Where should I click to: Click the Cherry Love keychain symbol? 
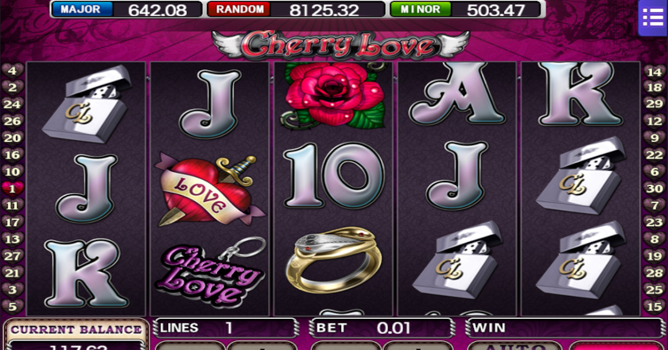click(x=210, y=271)
